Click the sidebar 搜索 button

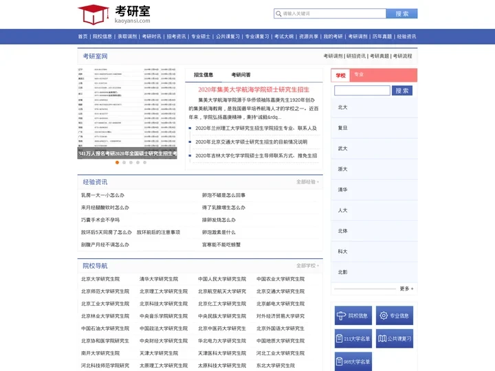(402, 91)
